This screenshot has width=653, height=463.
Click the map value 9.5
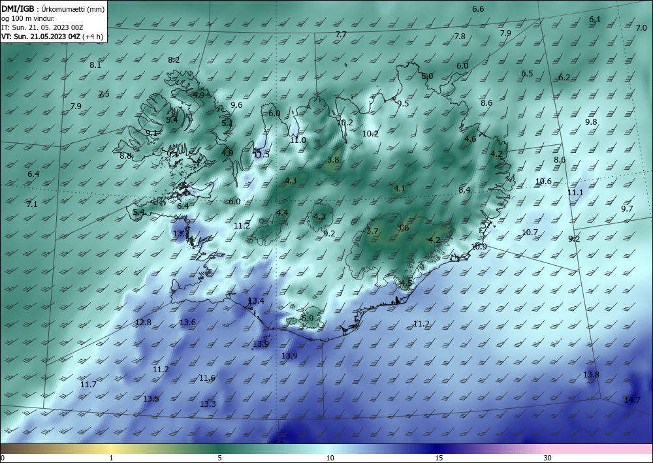coord(403,104)
